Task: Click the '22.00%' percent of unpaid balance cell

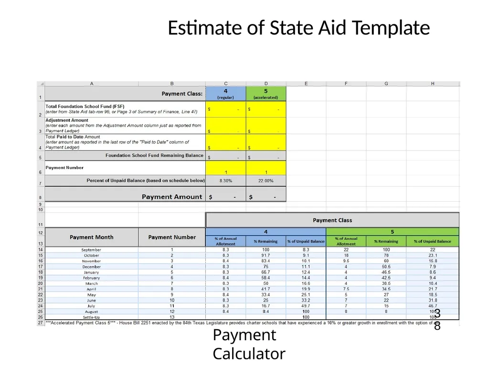Action: [266, 181]
